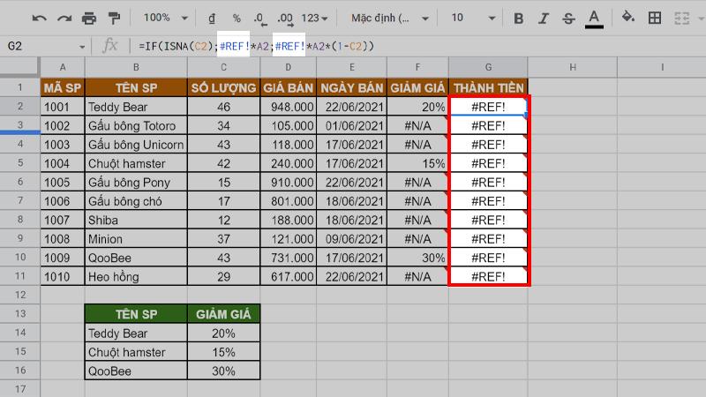This screenshot has height=397, width=706.
Task: Open the fill color bucket
Action: [627, 18]
